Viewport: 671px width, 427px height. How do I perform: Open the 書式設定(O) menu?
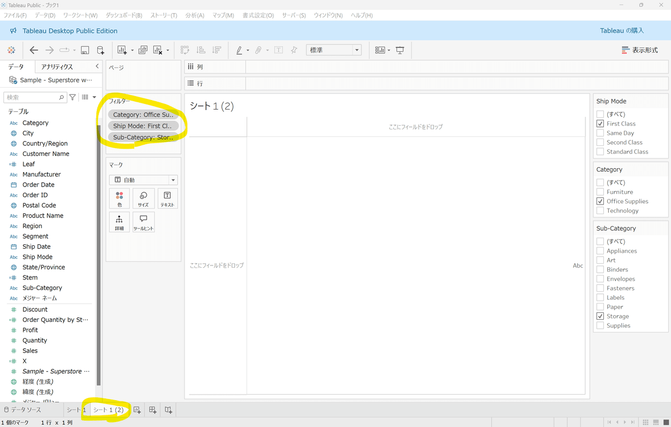point(258,15)
